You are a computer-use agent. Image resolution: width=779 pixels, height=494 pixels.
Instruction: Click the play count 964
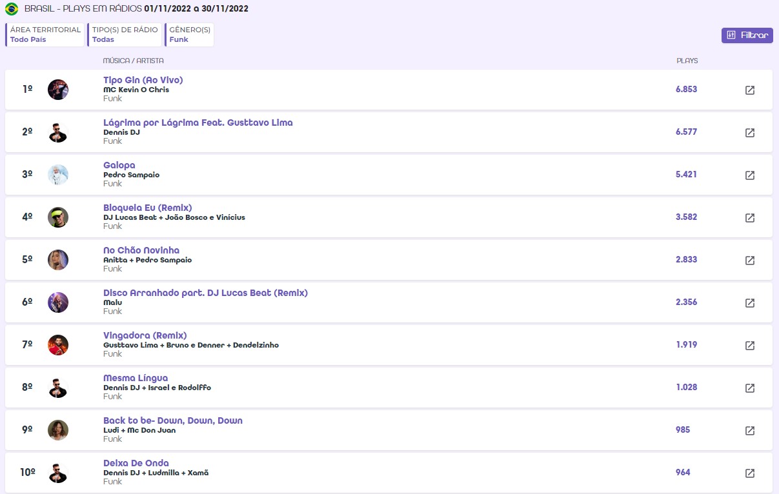coord(683,473)
